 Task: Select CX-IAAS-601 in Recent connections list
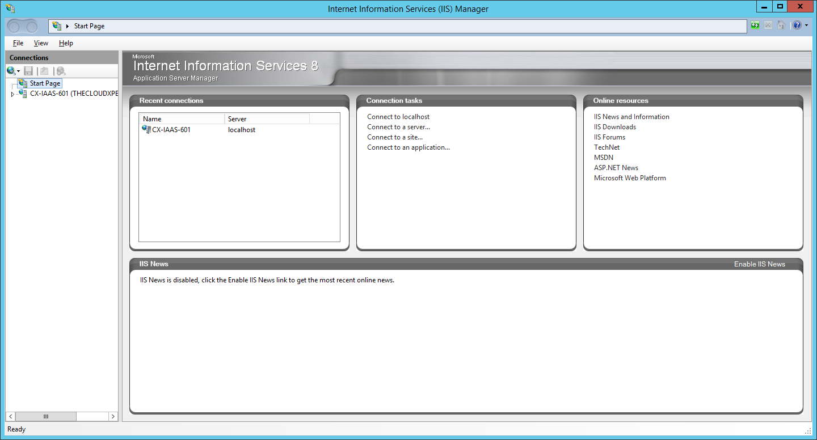171,130
